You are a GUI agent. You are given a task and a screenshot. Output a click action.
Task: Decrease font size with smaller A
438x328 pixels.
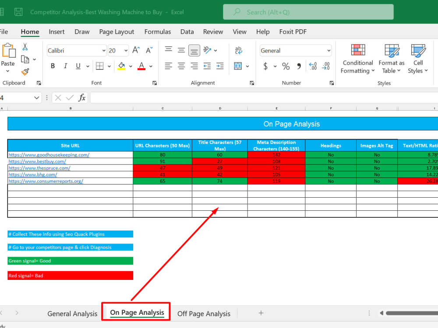(149, 50)
